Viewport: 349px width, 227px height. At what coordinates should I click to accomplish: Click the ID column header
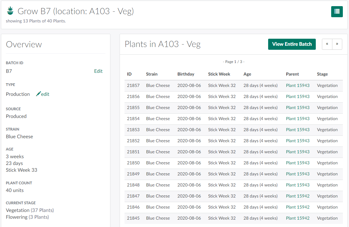click(x=129, y=74)
